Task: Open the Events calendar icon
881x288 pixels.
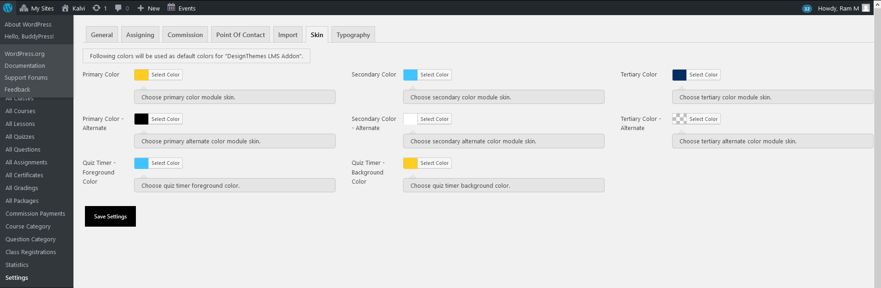Action: [x=171, y=7]
